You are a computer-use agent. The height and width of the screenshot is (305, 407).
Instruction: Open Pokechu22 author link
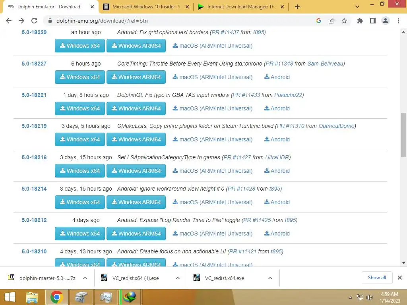click(288, 95)
